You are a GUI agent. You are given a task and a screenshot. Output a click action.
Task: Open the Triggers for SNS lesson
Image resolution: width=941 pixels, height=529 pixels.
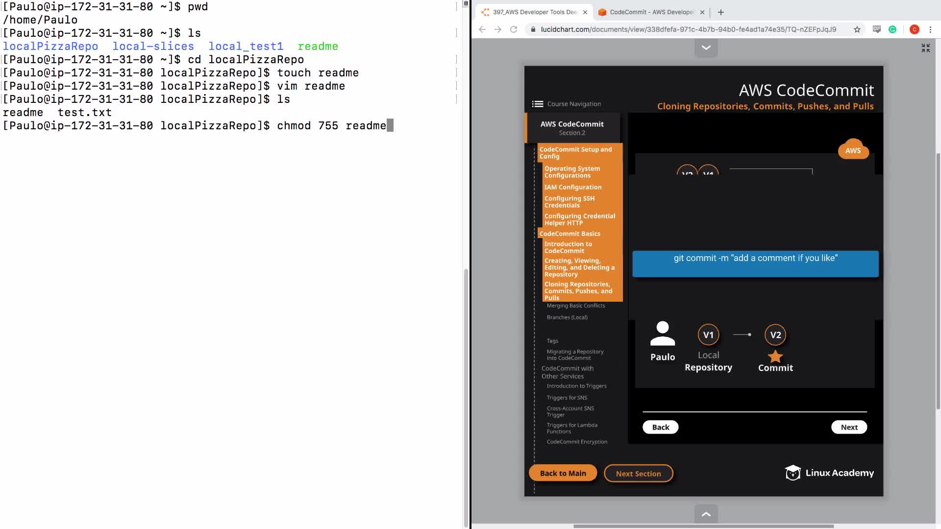(x=567, y=398)
